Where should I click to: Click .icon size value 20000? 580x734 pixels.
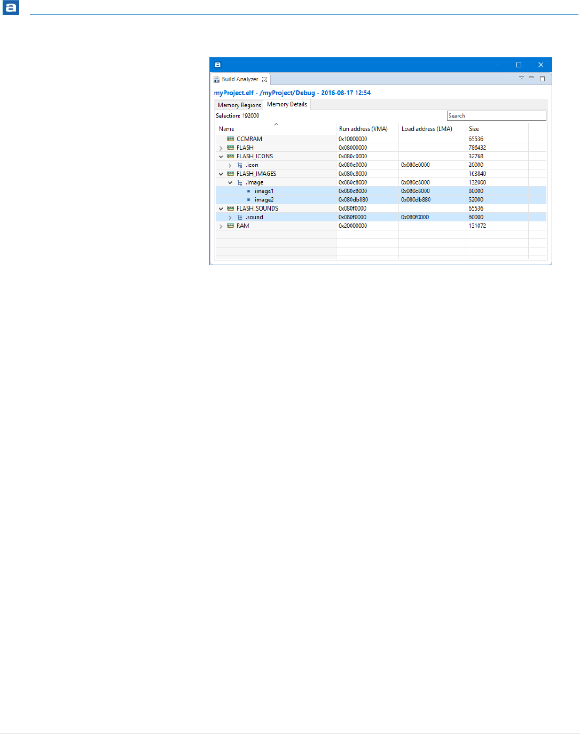coord(476,165)
